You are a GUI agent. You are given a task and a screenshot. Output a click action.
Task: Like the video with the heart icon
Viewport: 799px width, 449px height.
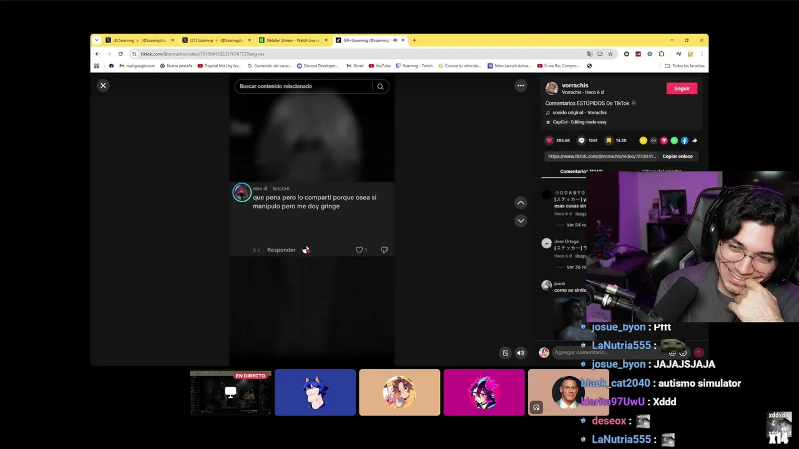coord(549,140)
